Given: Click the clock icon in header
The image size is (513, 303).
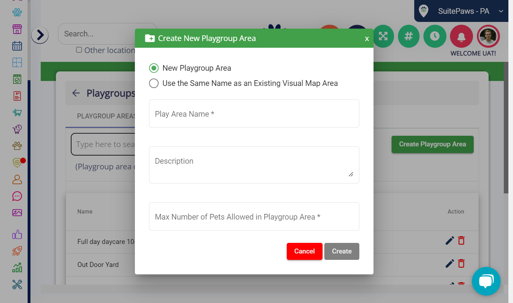Looking at the screenshot, I should (x=435, y=36).
